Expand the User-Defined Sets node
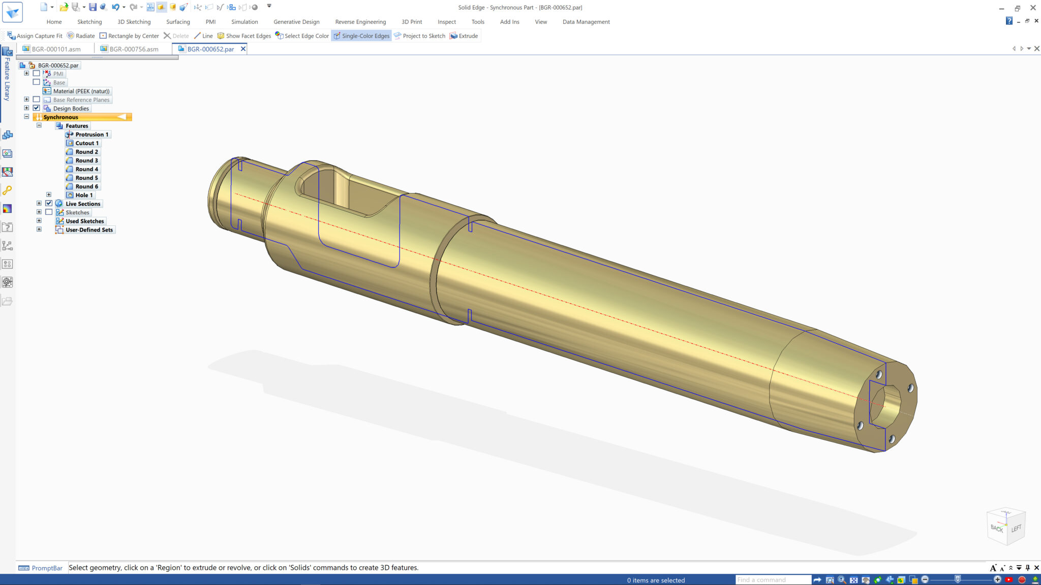1041x585 pixels. point(39,230)
